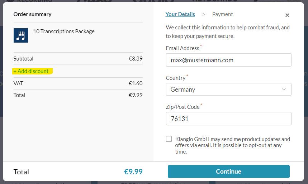Viewport: 308px width, 184px height.
Task: Click the VAT €1.60 amount
Action: (x=136, y=83)
